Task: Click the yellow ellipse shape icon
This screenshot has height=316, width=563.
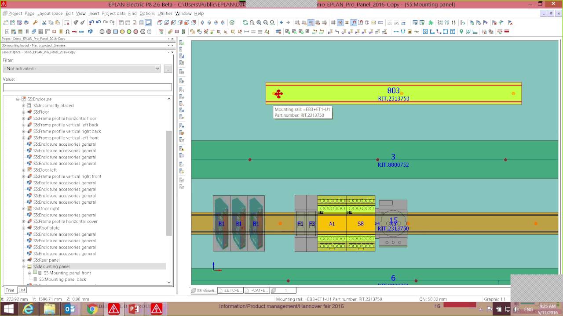Action: click(x=122, y=32)
